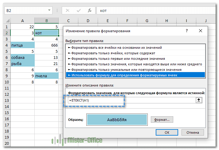
Task: Select rule type use formula option
Action: tap(135, 75)
